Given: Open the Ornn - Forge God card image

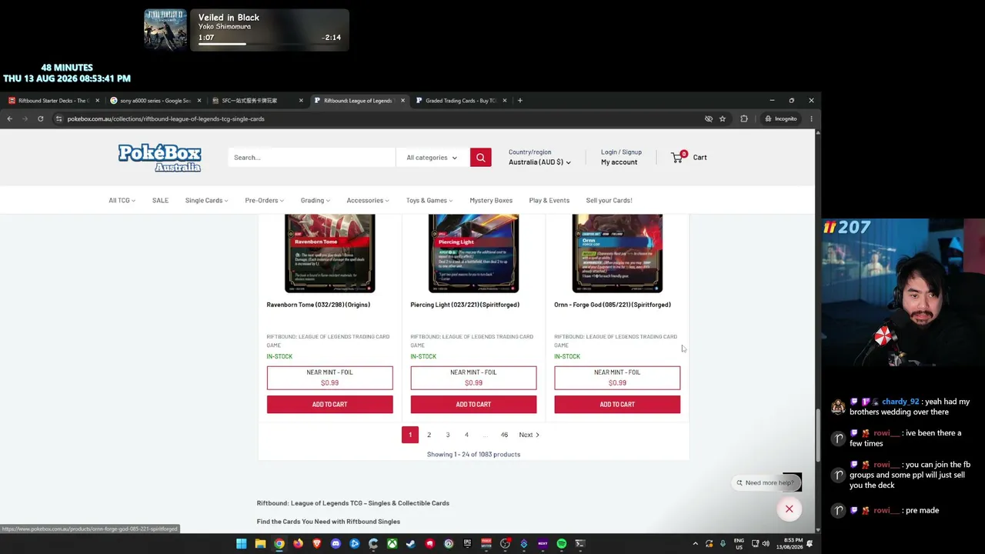Looking at the screenshot, I should tap(617, 253).
